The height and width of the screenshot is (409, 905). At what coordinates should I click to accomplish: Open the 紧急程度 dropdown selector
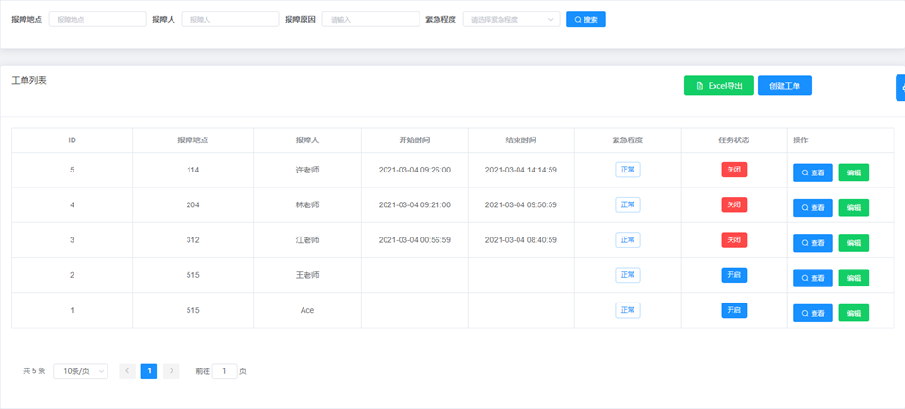(511, 20)
